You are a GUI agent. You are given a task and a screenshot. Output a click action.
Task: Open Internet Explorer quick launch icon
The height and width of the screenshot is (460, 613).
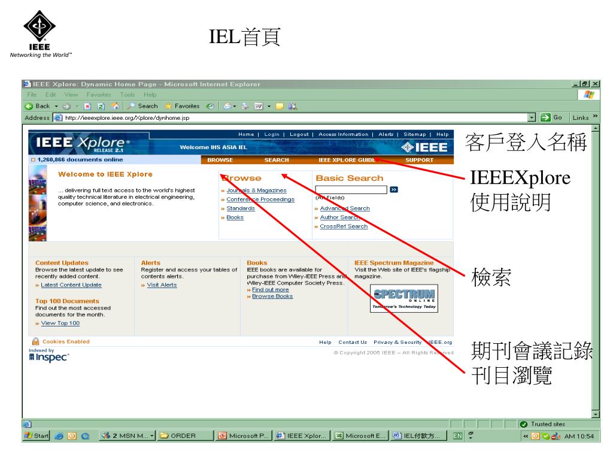tap(59, 436)
